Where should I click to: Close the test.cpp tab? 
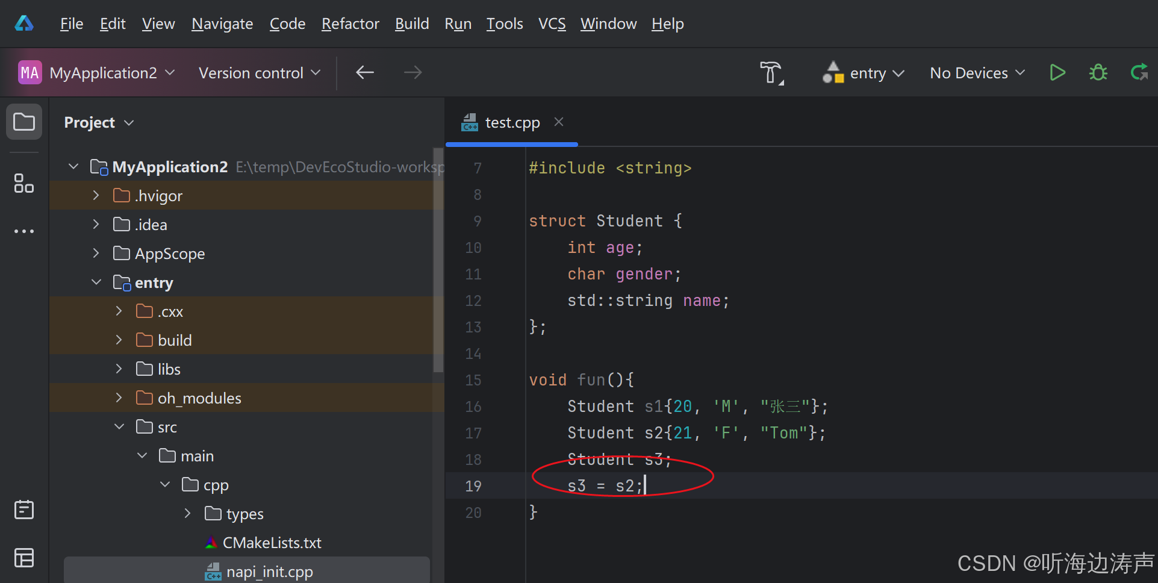559,122
